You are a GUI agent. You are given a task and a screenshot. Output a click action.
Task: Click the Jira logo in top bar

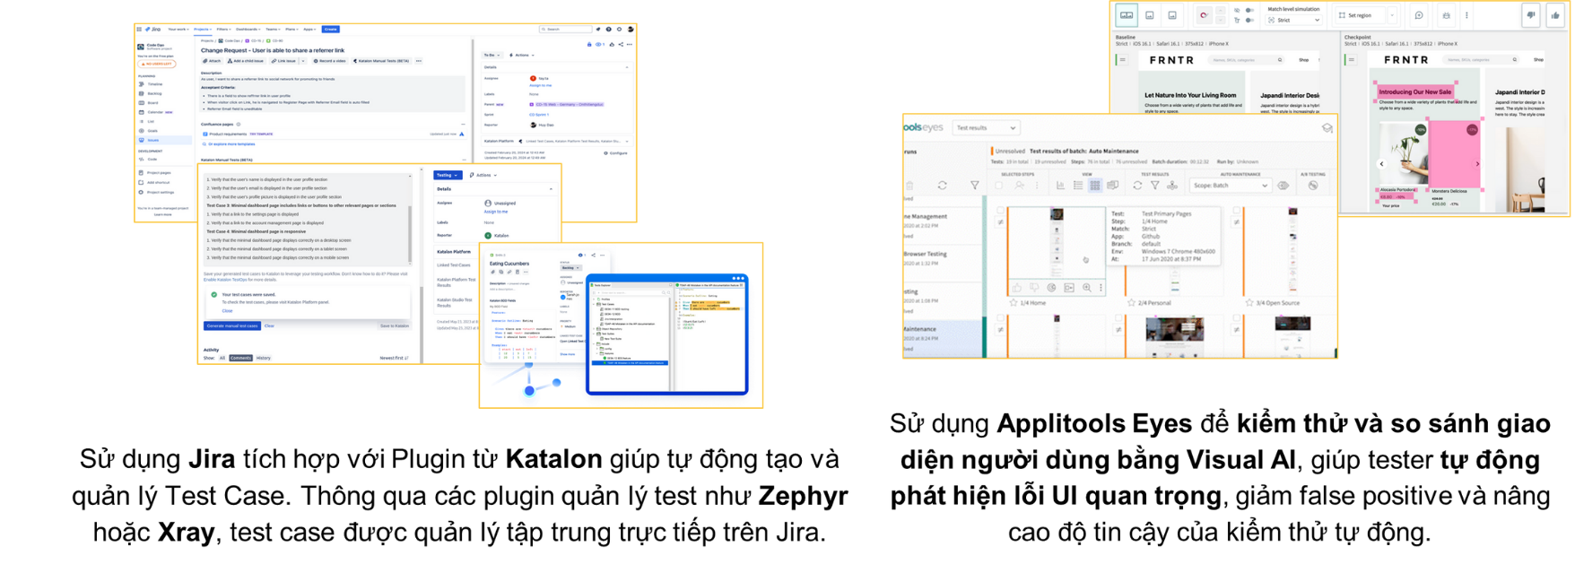152,29
